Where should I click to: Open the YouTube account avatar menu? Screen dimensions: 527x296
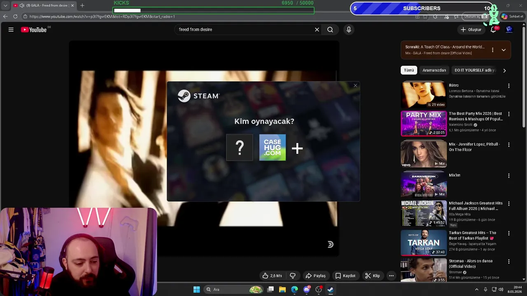click(x=509, y=30)
